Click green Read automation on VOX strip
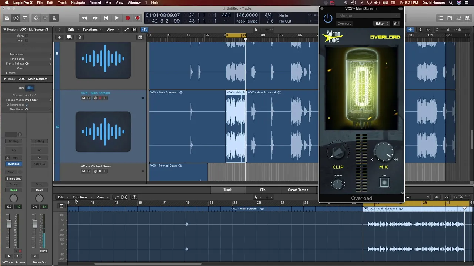The height and width of the screenshot is (266, 474). tap(14, 190)
